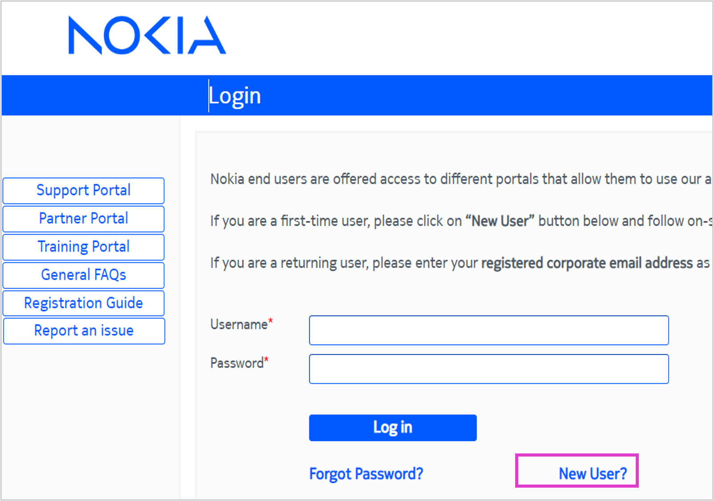The image size is (714, 501).
Task: Click the red asterisk beside Password
Action: pyautogui.click(x=266, y=360)
